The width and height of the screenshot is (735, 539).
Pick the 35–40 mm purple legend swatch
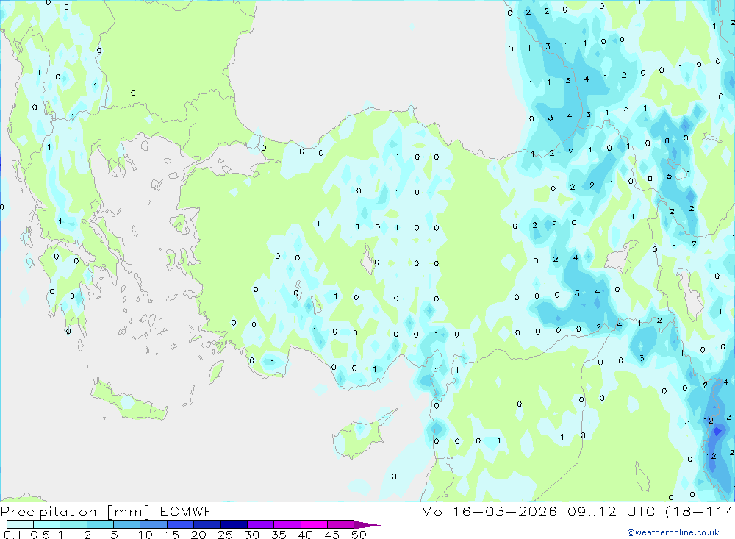pyautogui.click(x=287, y=524)
